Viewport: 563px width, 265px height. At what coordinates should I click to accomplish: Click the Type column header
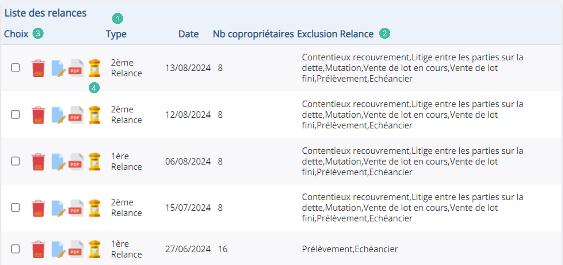point(116,34)
